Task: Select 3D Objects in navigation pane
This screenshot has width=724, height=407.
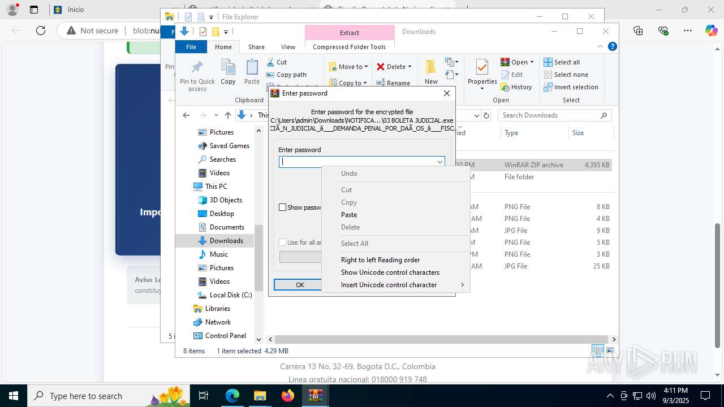Action: [226, 200]
